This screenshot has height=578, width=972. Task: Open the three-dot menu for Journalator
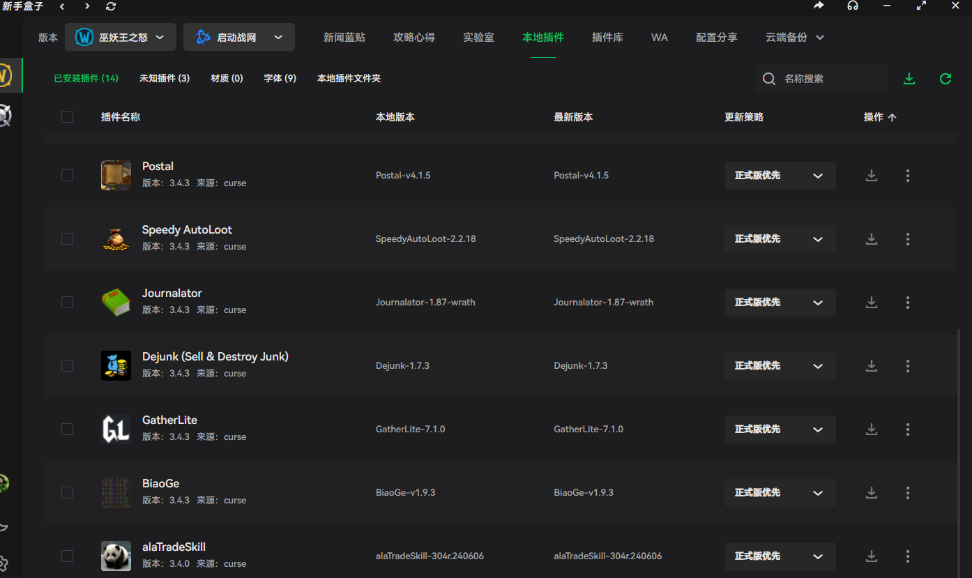908,303
